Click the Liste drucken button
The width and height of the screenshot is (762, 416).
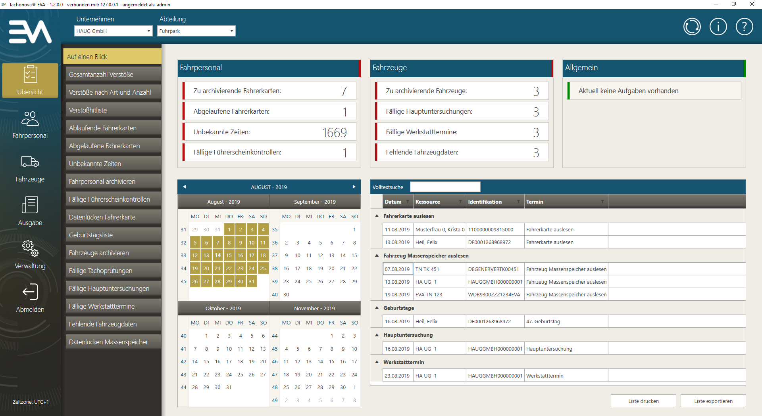pos(643,401)
